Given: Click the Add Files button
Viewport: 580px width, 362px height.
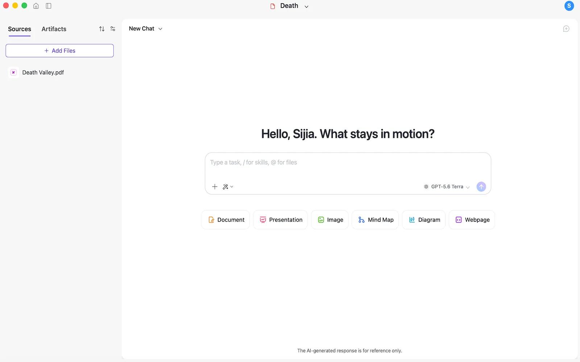Looking at the screenshot, I should [60, 51].
